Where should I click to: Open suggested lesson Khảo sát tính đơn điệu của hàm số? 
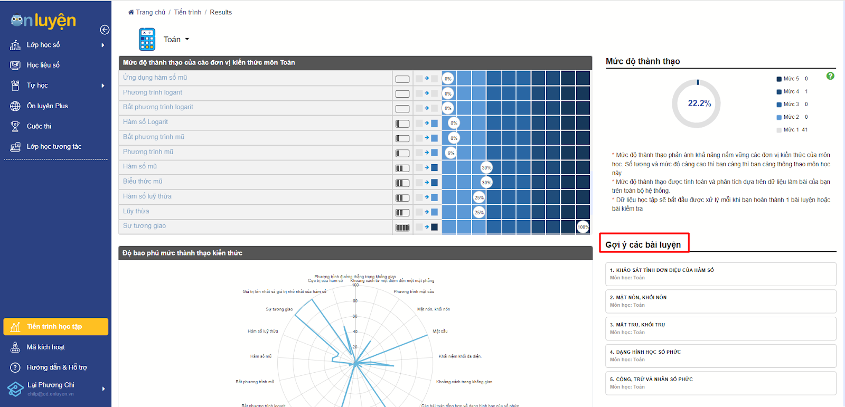(x=721, y=274)
